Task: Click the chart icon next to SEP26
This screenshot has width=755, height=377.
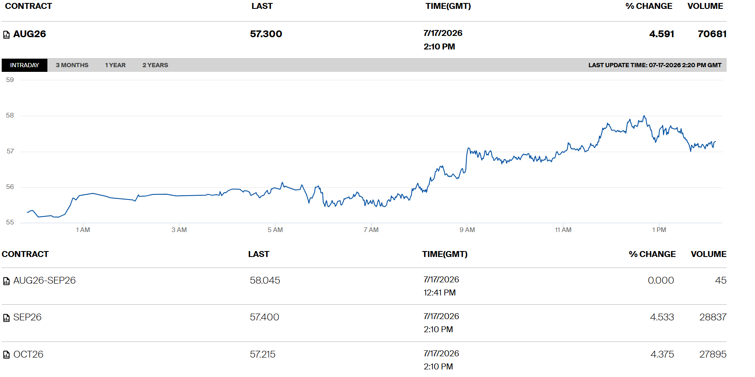Action: pyautogui.click(x=6, y=318)
